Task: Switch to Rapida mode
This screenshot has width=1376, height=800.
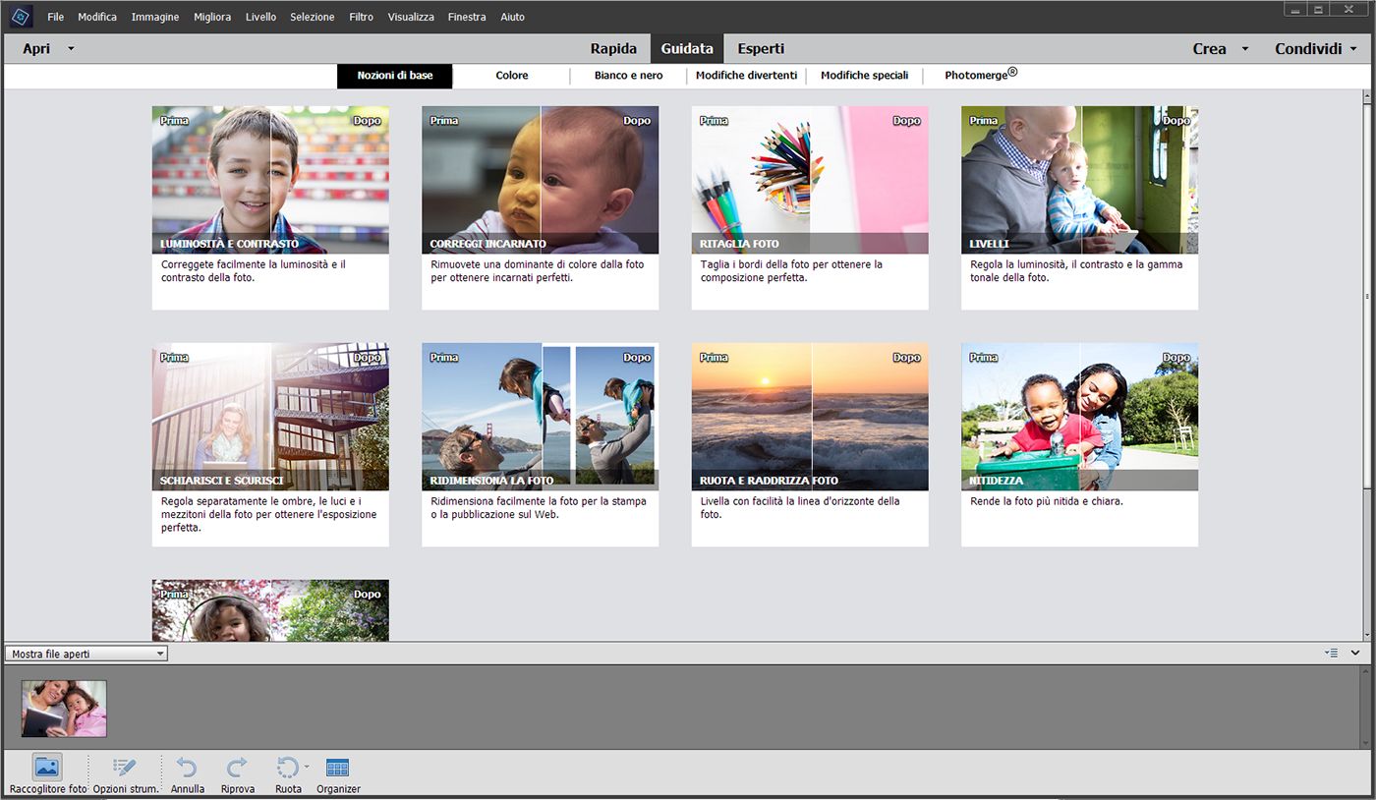Action: coord(613,48)
